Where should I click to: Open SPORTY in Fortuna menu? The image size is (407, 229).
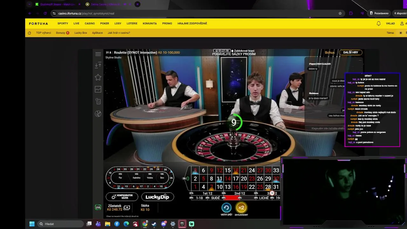(x=63, y=24)
